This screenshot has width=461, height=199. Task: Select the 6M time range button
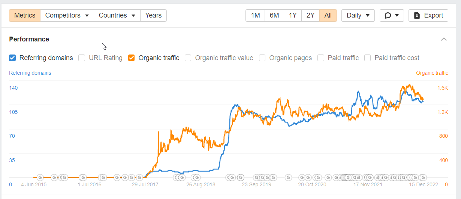coord(274,15)
